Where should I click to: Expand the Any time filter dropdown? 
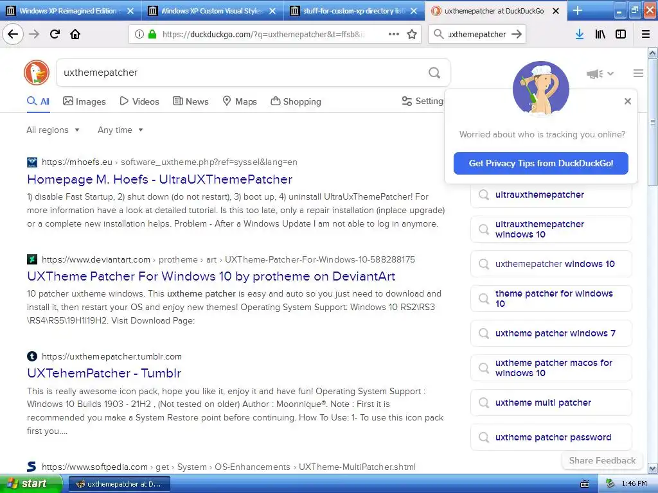[x=120, y=130]
